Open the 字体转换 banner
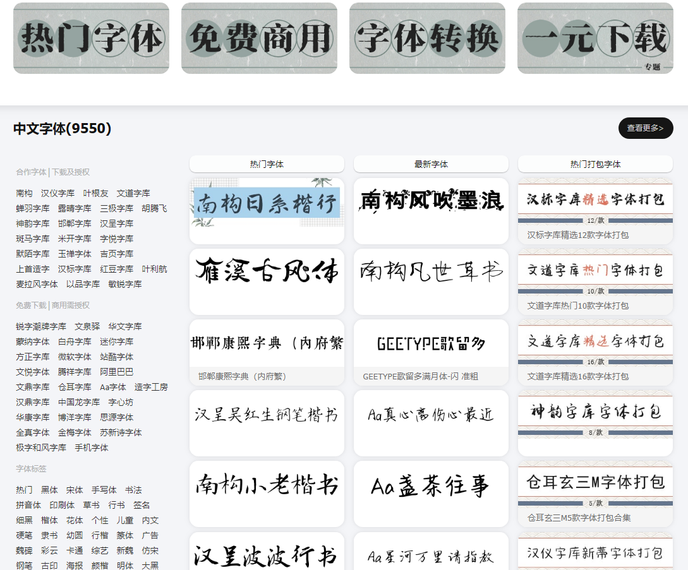 coord(426,37)
